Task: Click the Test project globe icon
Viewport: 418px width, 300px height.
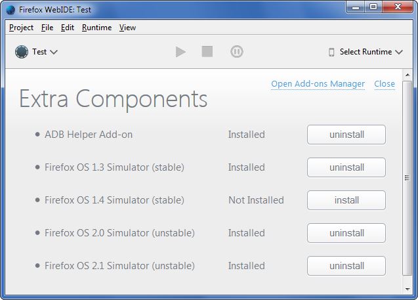Action: click(x=22, y=52)
